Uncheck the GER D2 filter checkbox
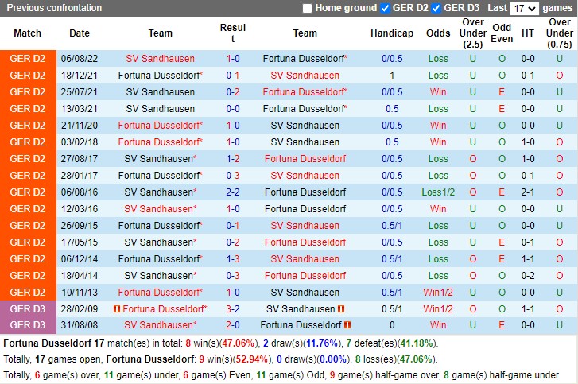 pyautogui.click(x=385, y=8)
